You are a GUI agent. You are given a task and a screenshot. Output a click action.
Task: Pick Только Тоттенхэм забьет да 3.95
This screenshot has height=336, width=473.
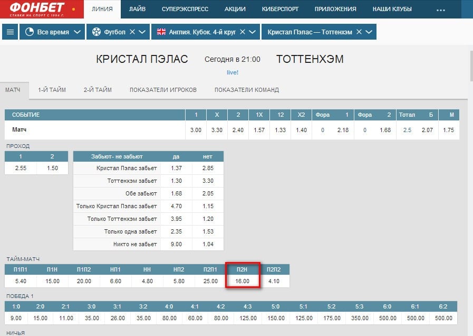click(x=176, y=219)
